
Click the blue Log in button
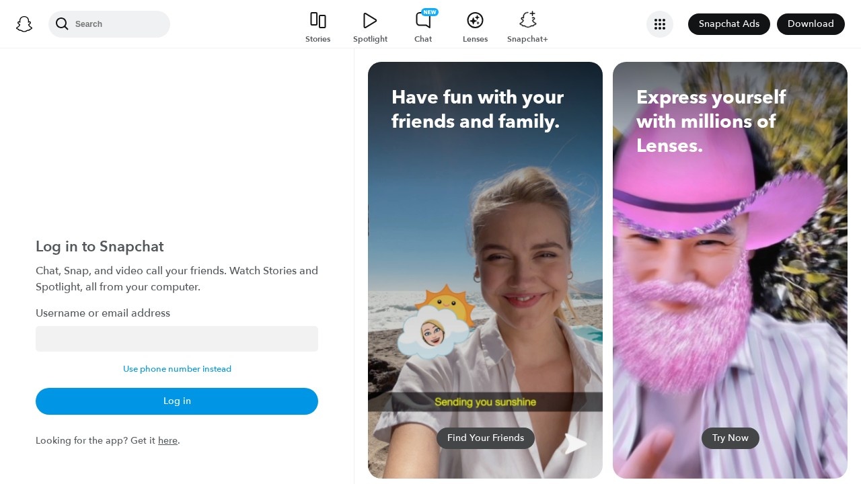click(x=177, y=401)
